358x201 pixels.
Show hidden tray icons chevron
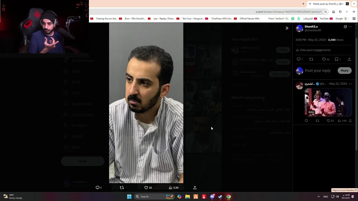pyautogui.click(x=318, y=197)
